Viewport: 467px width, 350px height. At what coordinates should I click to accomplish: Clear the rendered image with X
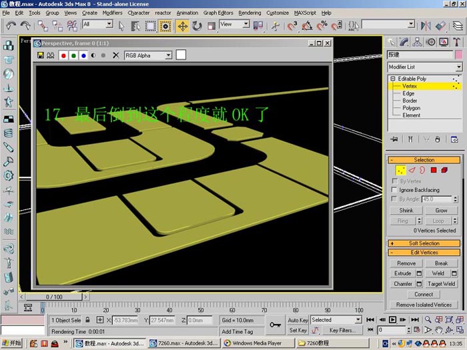click(116, 55)
